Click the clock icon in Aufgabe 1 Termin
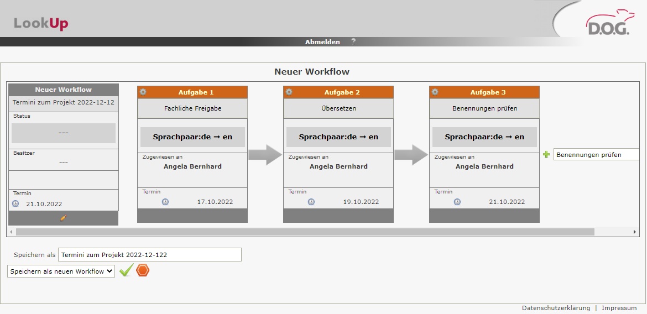The height and width of the screenshot is (314, 647). pos(165,202)
